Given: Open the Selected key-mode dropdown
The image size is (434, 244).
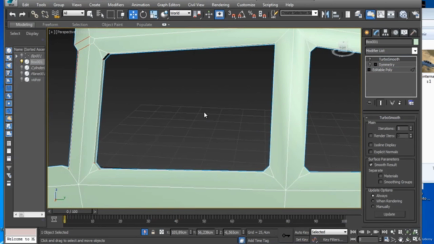Looking at the screenshot, I should [x=329, y=232].
